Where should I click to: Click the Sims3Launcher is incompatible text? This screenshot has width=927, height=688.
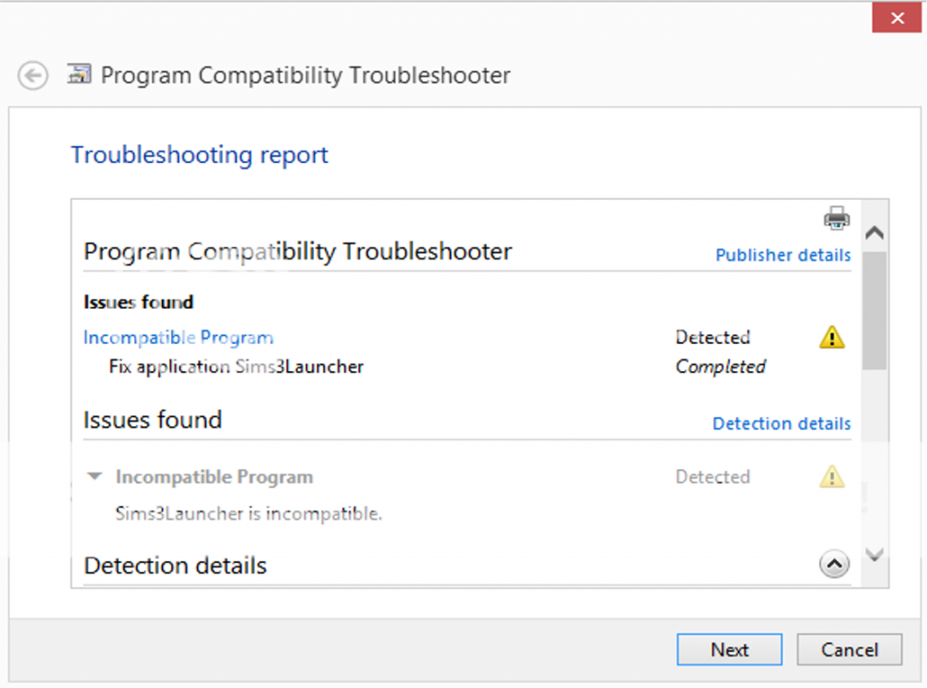click(x=249, y=513)
